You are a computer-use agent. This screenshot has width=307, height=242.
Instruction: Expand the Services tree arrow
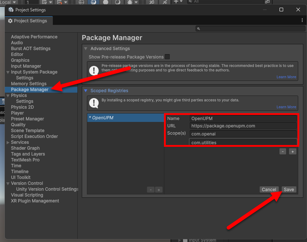click(8, 142)
